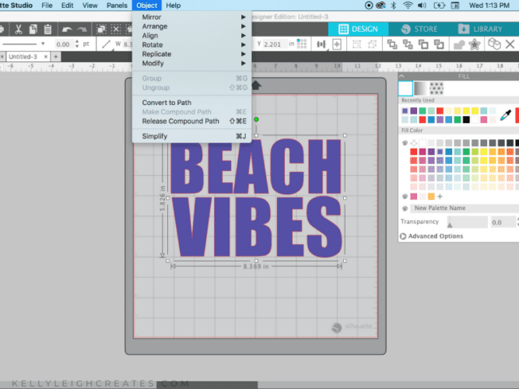
Task: Click palette icon beside New Palette Name
Action: click(405, 209)
